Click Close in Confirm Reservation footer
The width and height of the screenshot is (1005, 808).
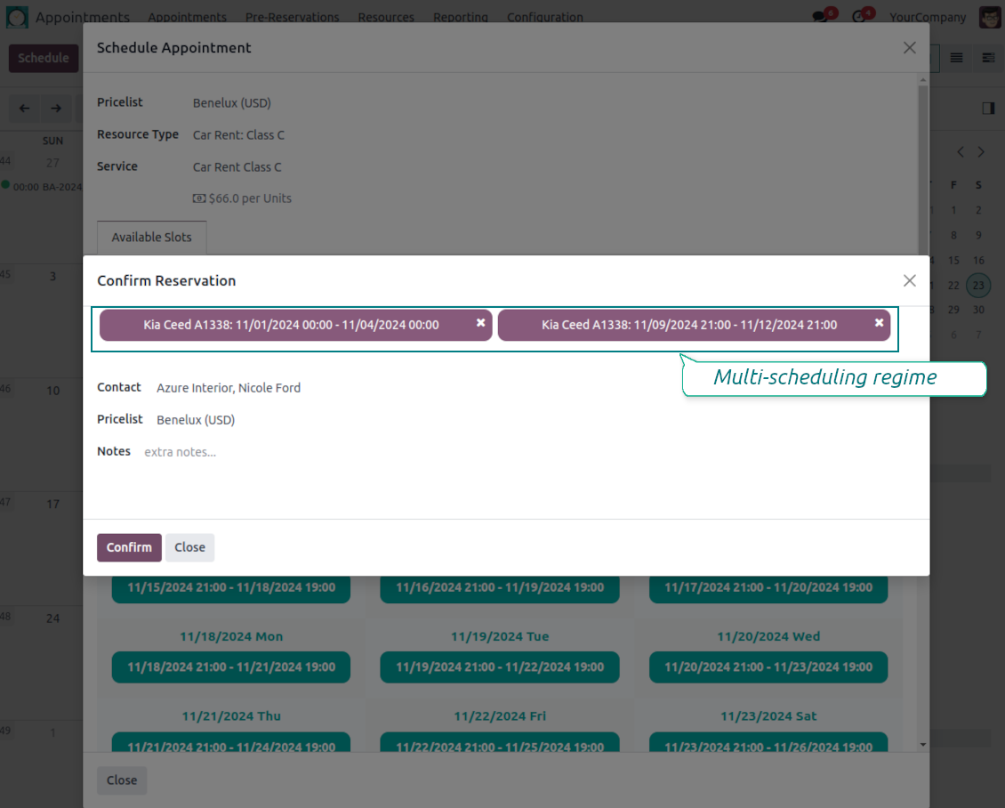pyautogui.click(x=189, y=547)
